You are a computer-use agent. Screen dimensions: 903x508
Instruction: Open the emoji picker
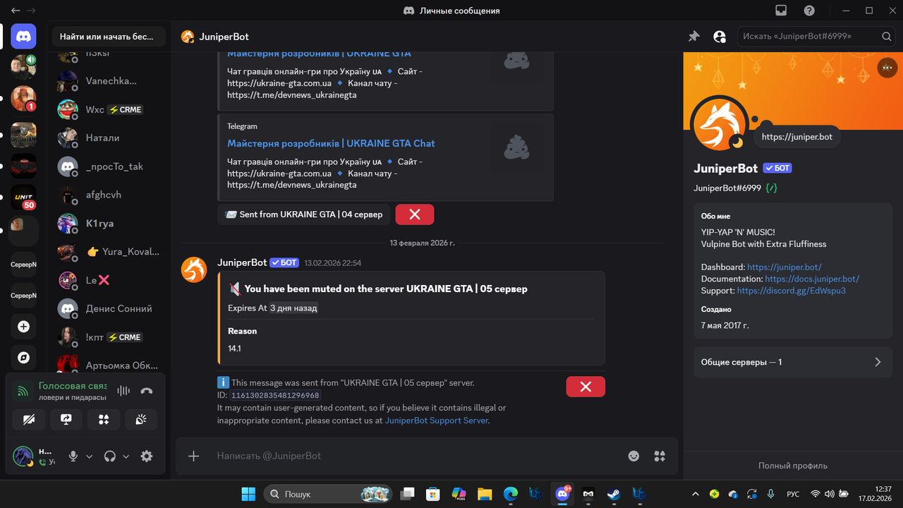(634, 456)
